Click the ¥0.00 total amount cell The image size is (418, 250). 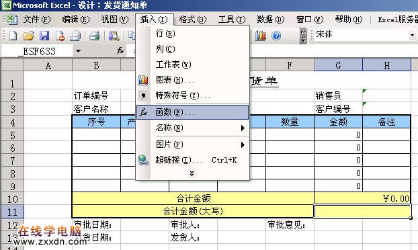[x=362, y=198]
